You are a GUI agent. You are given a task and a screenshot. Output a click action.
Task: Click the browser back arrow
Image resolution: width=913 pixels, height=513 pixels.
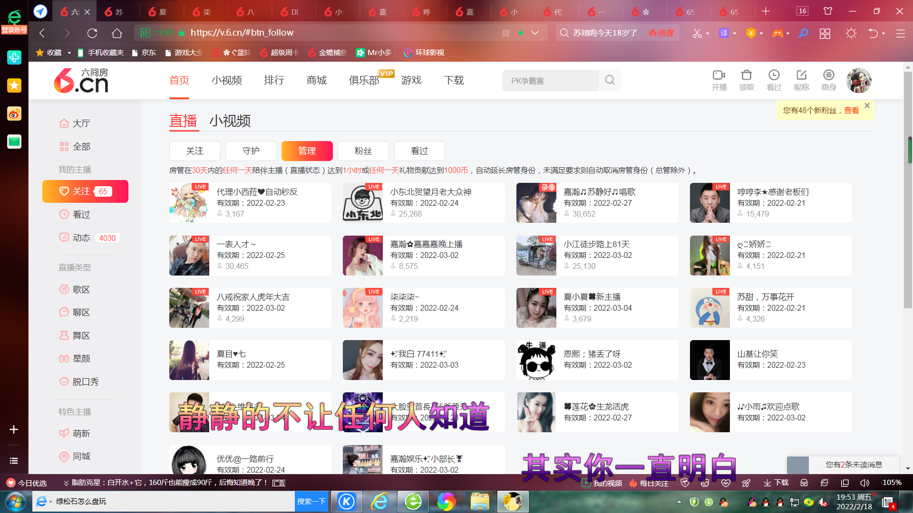(42, 33)
